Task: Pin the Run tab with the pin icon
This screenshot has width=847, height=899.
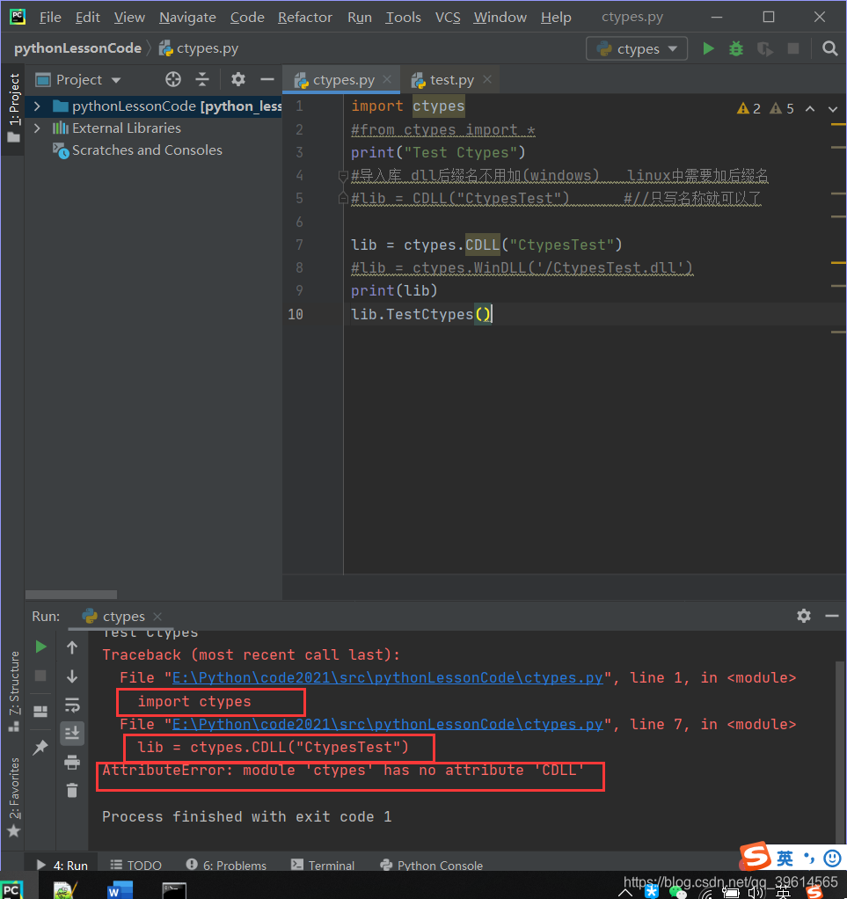Action: click(40, 746)
